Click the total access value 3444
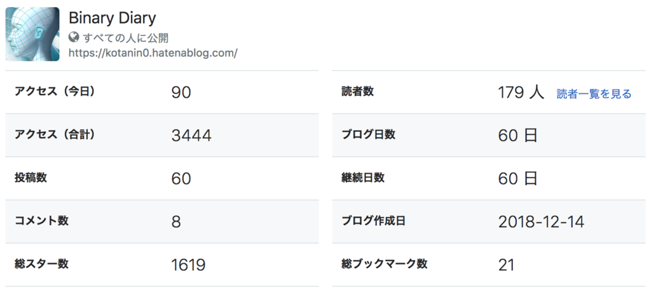The width and height of the screenshot is (651, 293). coord(191,136)
